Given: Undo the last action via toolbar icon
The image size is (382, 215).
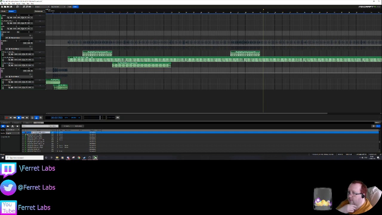Looking at the screenshot, I should pyautogui.click(x=18, y=7).
